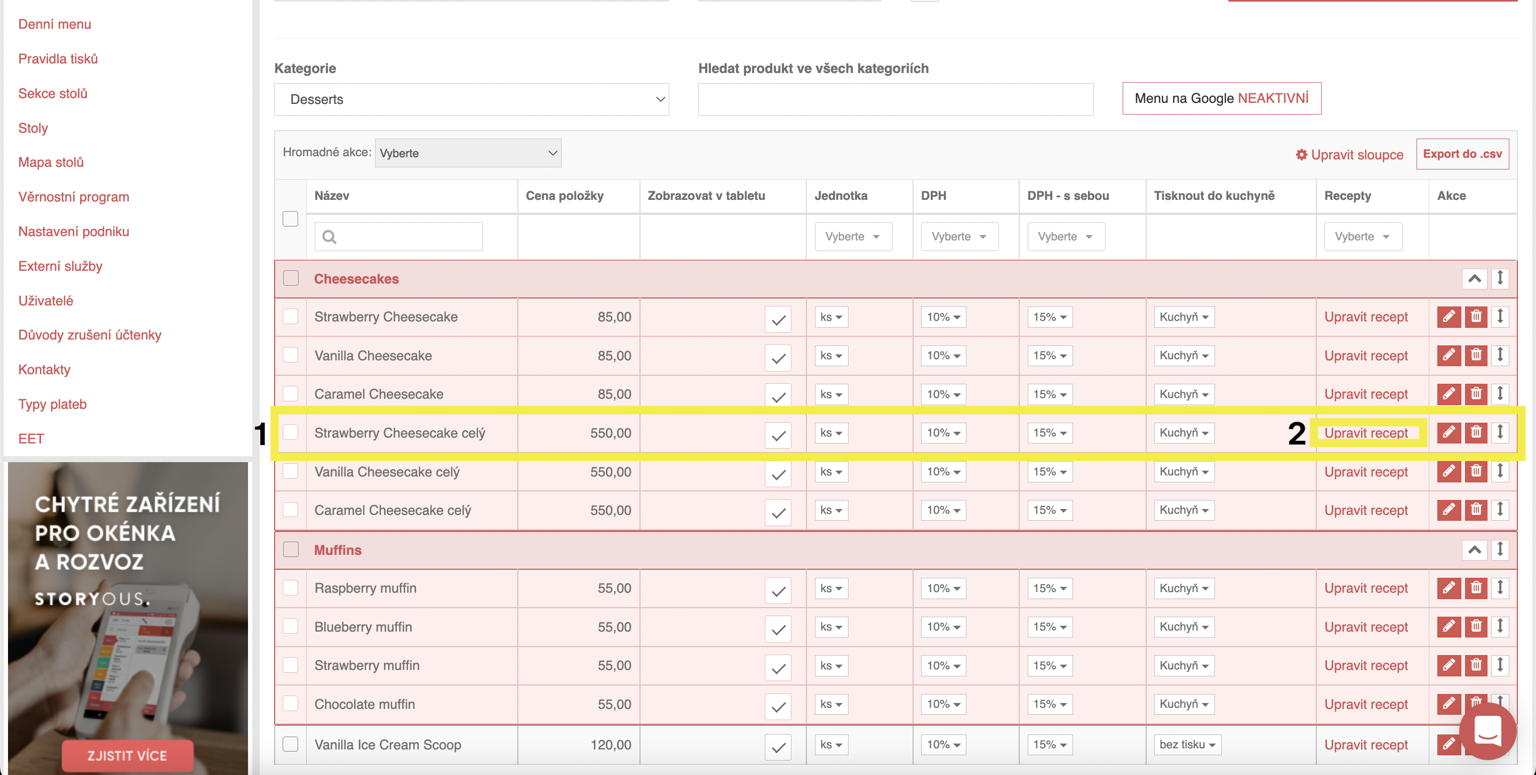
Task: Sort by Cena položky column header
Action: coord(564,196)
